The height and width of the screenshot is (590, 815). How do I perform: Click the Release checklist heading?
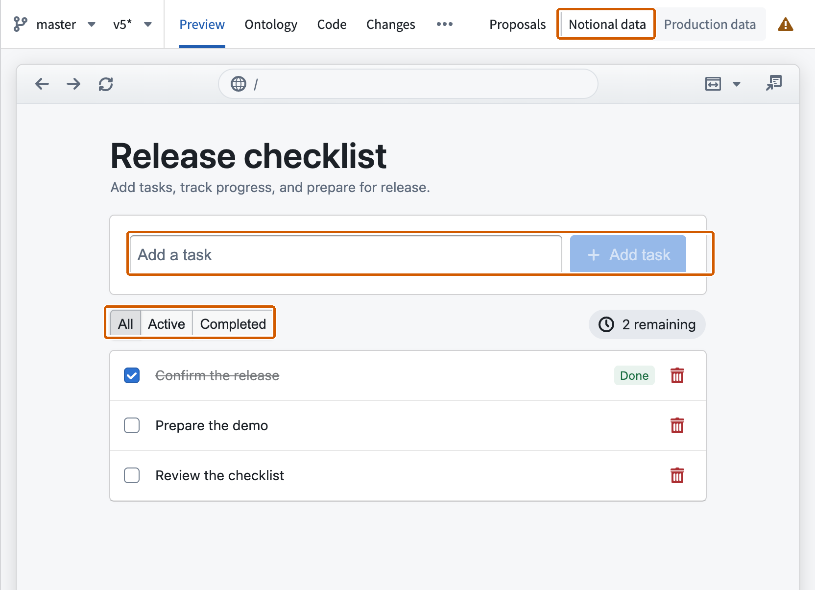coord(249,156)
